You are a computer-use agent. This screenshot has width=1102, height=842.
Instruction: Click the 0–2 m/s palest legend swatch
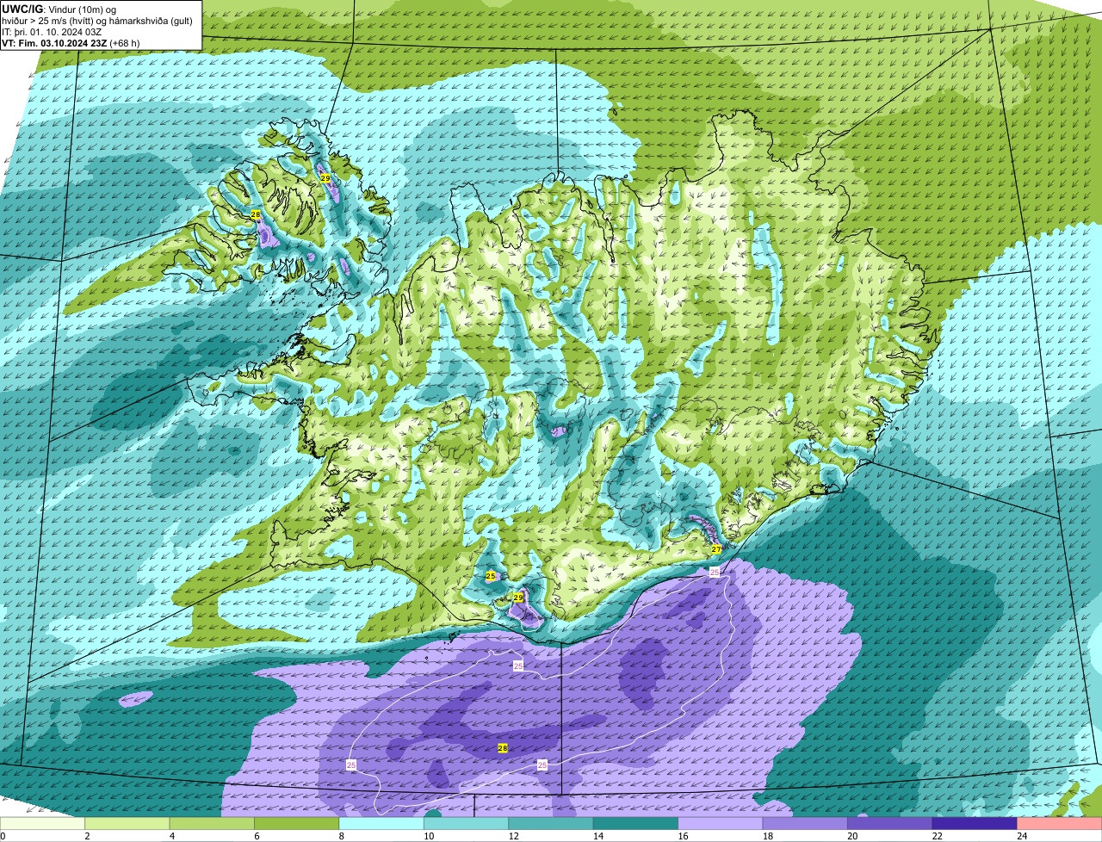click(x=43, y=824)
